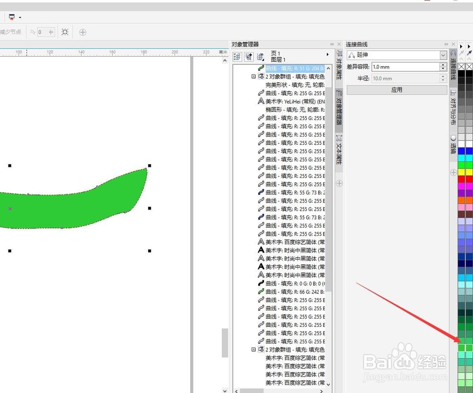Select the curve row with fill R: 0 G: 0 B: 0
Screen dimensions: 473x393
(x=291, y=283)
